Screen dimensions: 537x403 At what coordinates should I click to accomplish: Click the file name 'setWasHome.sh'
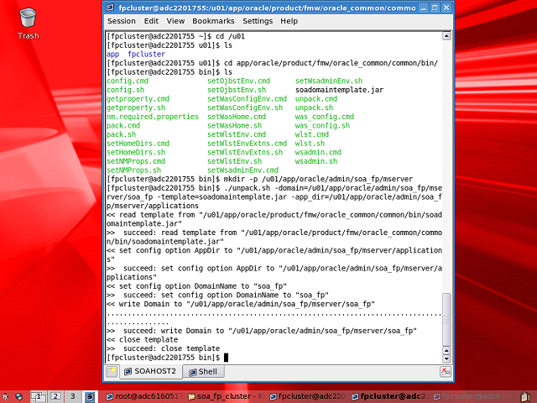(234, 125)
